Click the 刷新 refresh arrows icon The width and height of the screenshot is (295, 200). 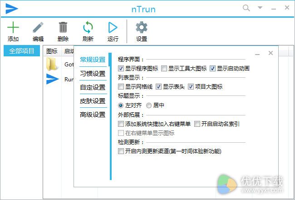coord(88,27)
